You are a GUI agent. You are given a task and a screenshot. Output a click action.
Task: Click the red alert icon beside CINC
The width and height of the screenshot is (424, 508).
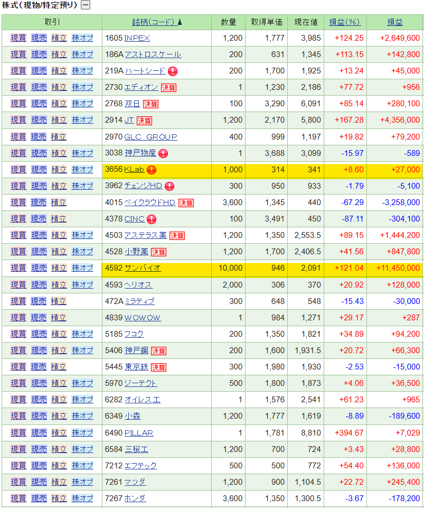(x=152, y=219)
